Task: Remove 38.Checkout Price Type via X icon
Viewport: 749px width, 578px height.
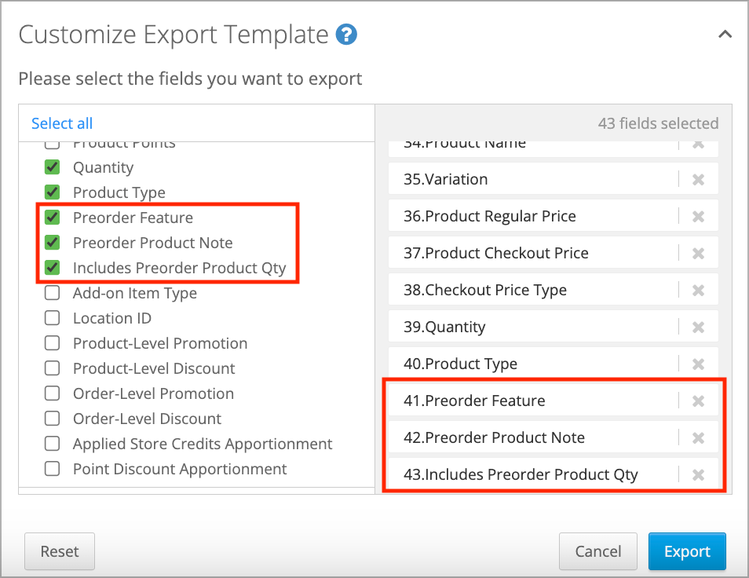Action: coord(698,290)
